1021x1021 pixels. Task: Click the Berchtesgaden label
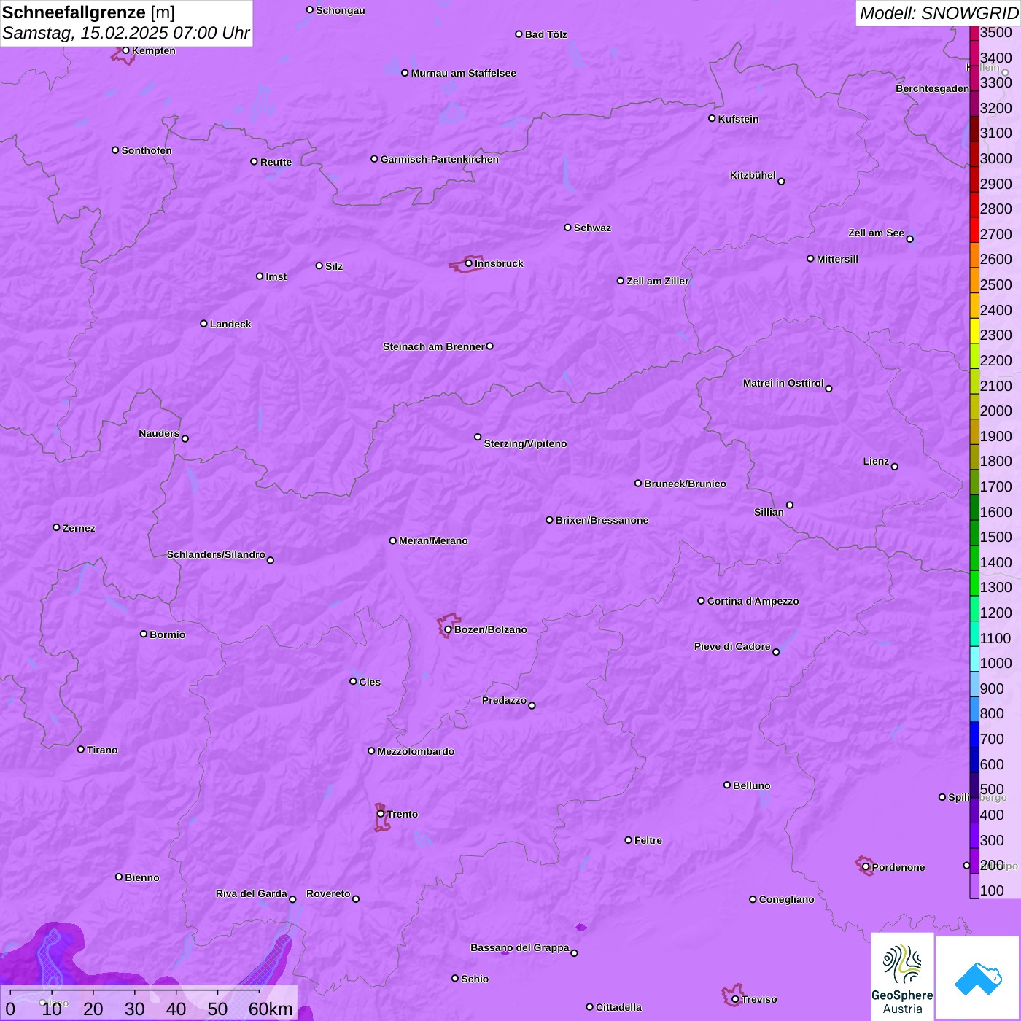(x=932, y=88)
